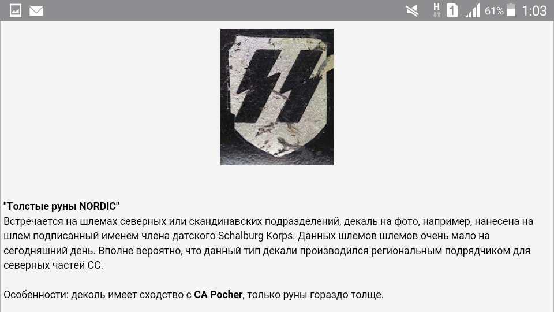Viewport: 554px width, 312px height.
Task: Tap the muted sound status icon
Action: [x=412, y=10]
